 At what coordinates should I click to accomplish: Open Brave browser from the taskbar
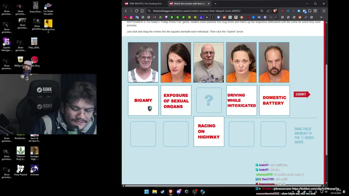click(x=171, y=192)
